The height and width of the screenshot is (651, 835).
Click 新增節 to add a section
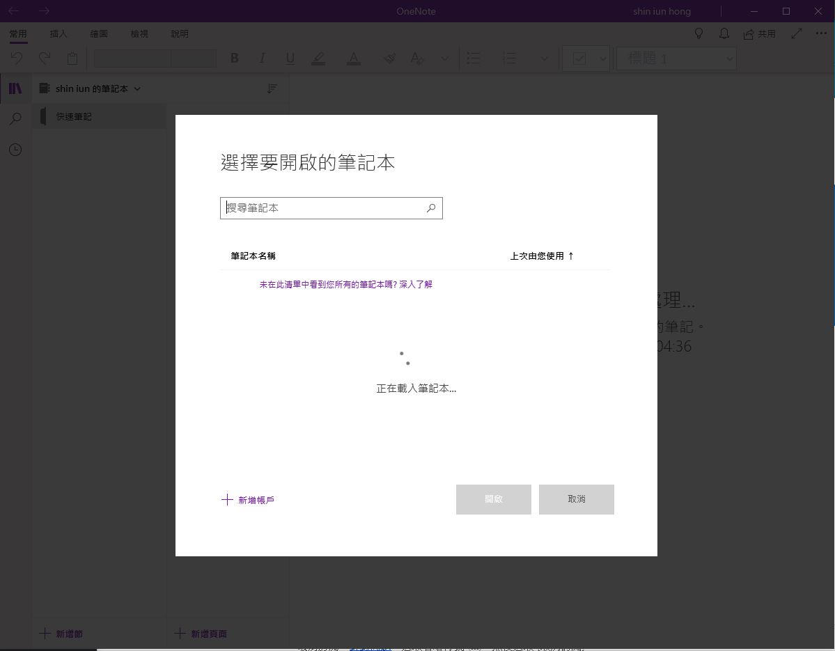pos(61,634)
